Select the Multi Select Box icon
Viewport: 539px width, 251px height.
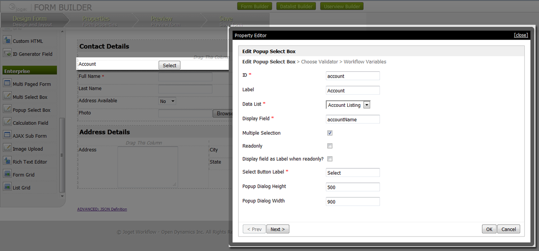click(7, 97)
